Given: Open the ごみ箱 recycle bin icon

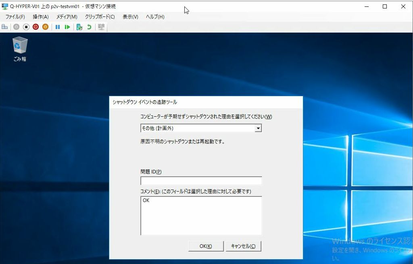Looking at the screenshot, I should pos(20,46).
